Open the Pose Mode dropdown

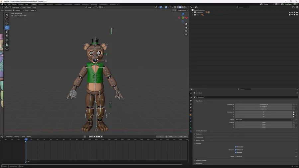15,7
